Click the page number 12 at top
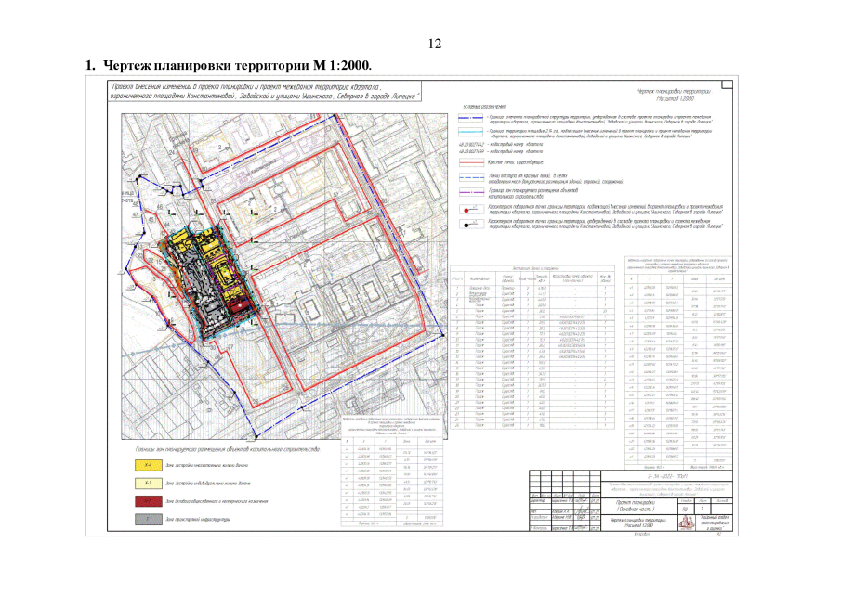This screenshot has width=841, height=594. pyautogui.click(x=435, y=44)
